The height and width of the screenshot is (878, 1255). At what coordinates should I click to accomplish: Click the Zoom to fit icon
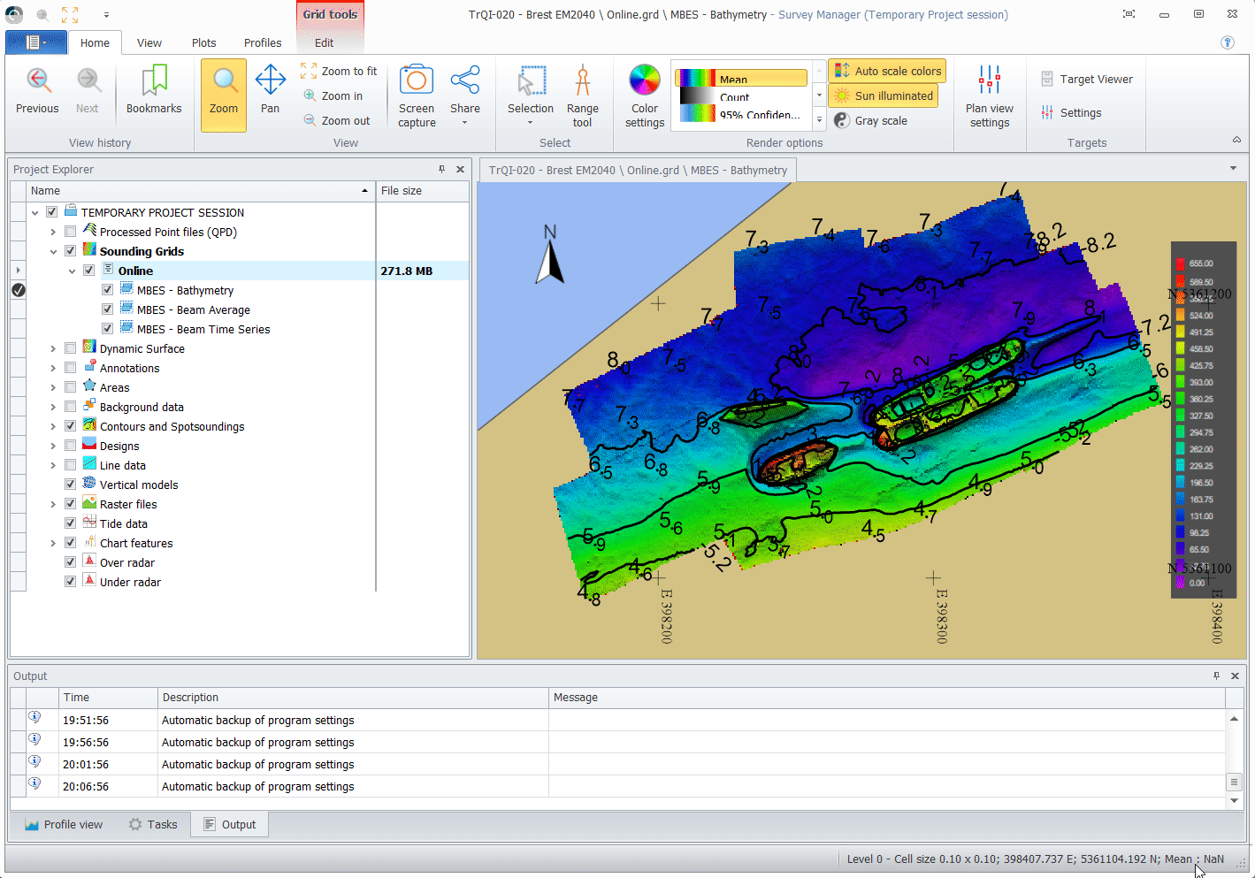(x=309, y=71)
